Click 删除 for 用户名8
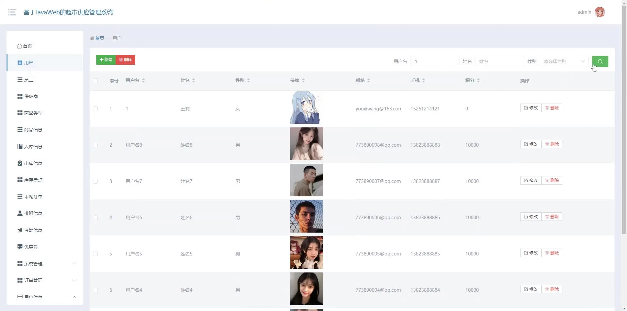The width and height of the screenshot is (627, 311). pos(552,144)
